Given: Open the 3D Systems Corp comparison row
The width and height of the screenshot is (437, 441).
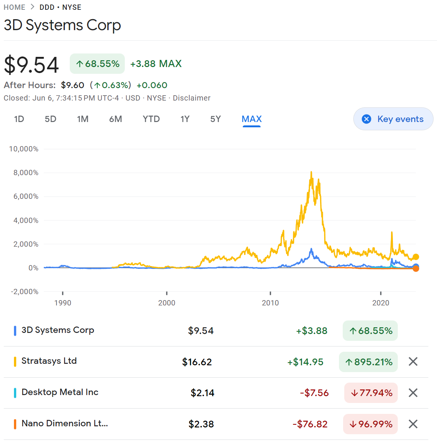Looking at the screenshot, I should coord(216,331).
